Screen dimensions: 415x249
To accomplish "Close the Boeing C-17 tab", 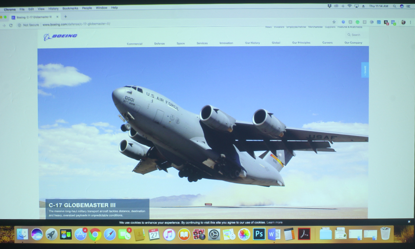I will pos(57,17).
